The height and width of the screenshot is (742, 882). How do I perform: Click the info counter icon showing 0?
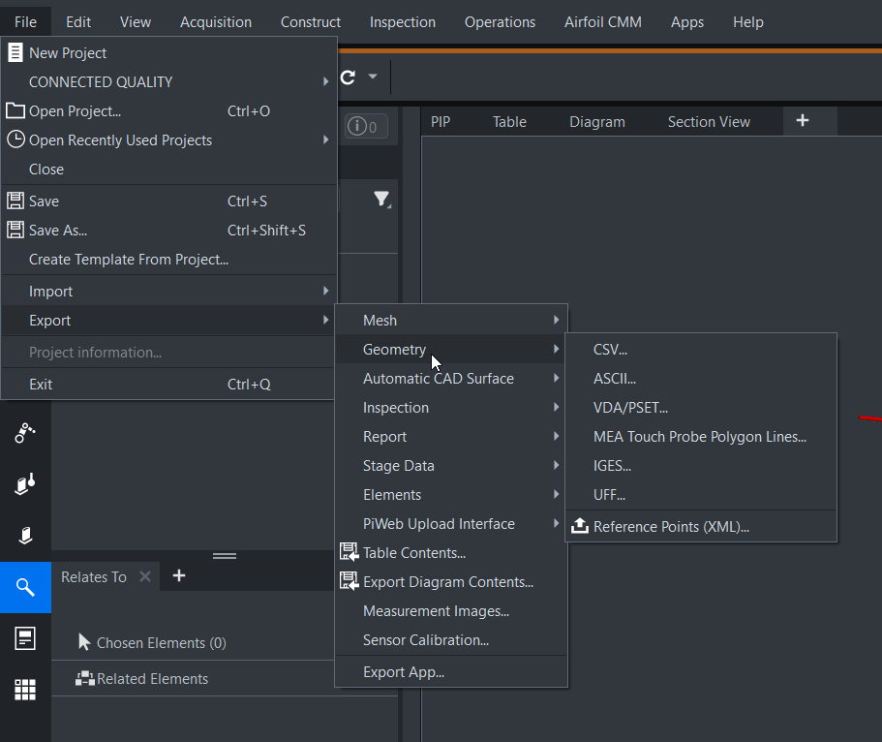coord(367,126)
